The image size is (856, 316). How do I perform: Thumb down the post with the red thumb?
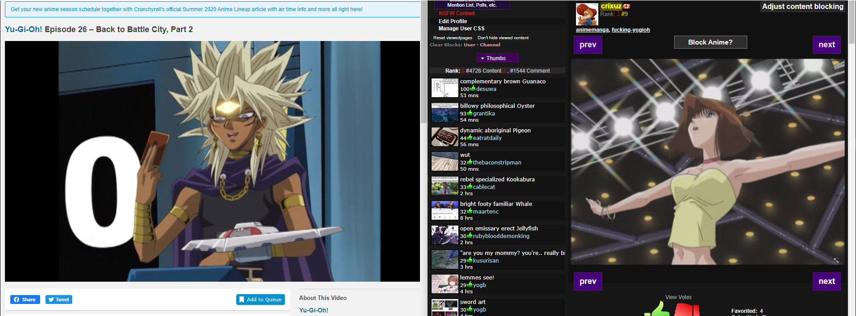[x=686, y=310]
